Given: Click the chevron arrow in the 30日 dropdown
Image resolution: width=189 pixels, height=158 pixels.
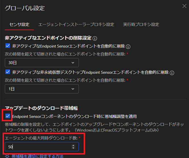Looking at the screenshot, I should click(x=73, y=63).
